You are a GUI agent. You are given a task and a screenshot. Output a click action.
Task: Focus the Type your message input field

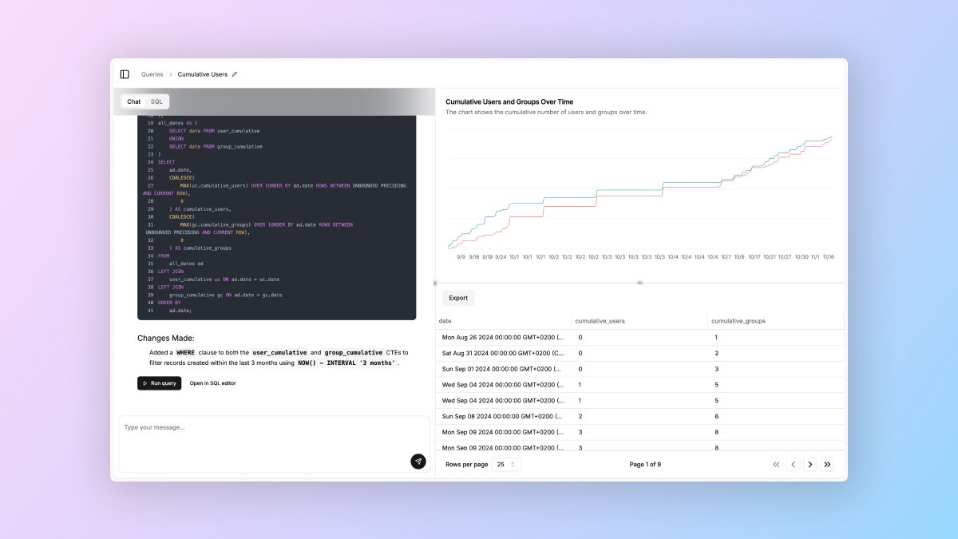(274, 443)
